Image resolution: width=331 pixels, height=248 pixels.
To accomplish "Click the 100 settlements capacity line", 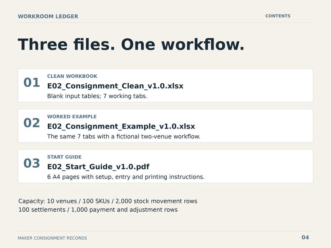I will point(98,210).
